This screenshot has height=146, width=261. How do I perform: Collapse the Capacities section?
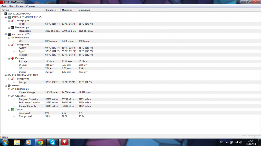tap(9, 96)
